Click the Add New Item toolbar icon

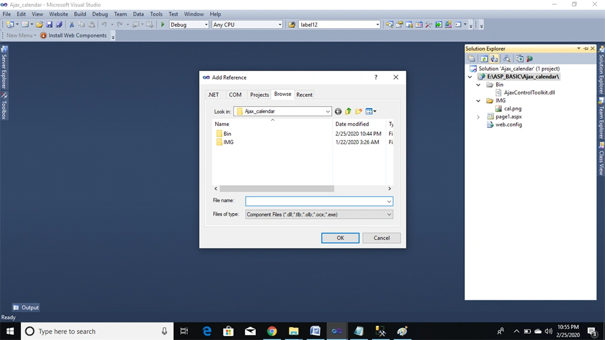tap(25, 25)
